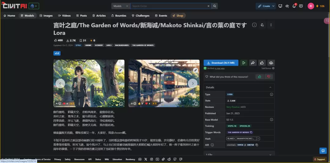The image size is (330, 163).
Task: Open the Discord icon in footer
Action: (140, 159)
